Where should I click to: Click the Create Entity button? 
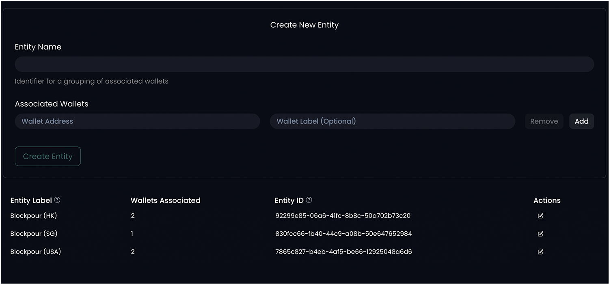pyautogui.click(x=48, y=157)
